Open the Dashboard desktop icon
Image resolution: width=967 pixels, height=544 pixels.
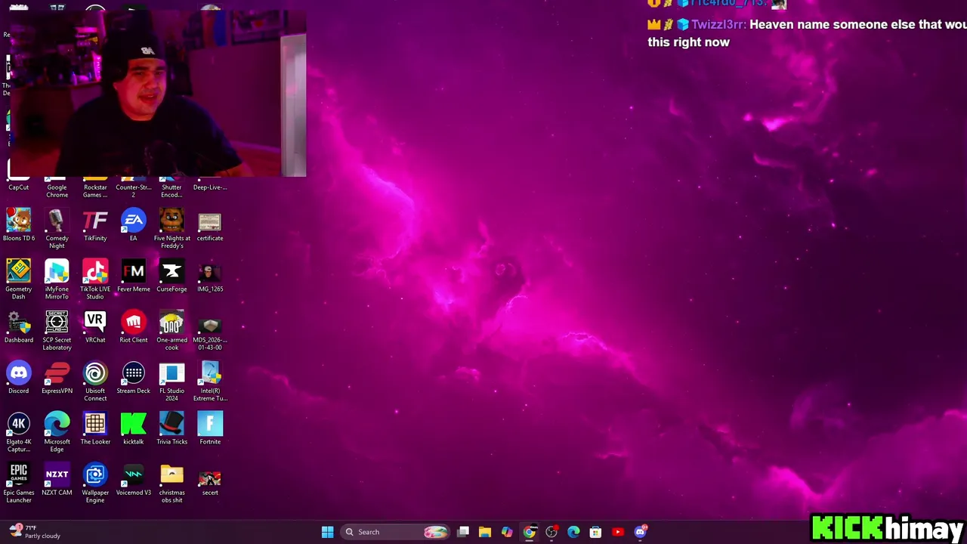19,326
